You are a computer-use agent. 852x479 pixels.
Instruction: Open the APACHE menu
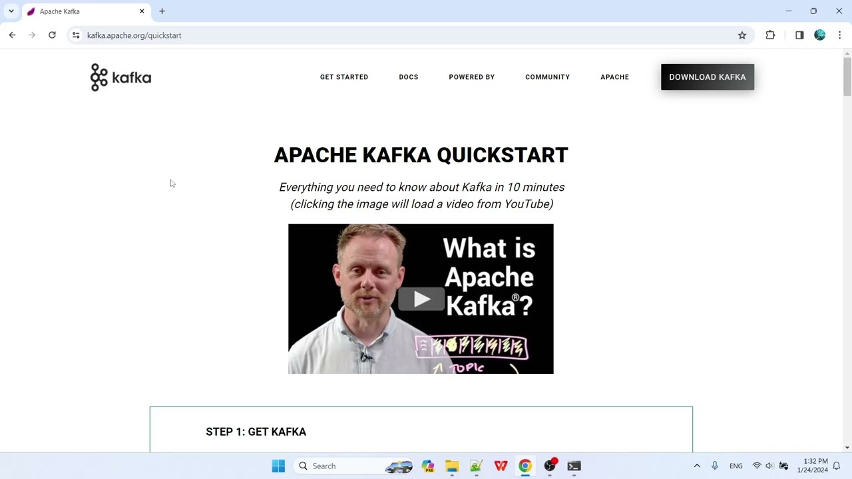pos(614,77)
